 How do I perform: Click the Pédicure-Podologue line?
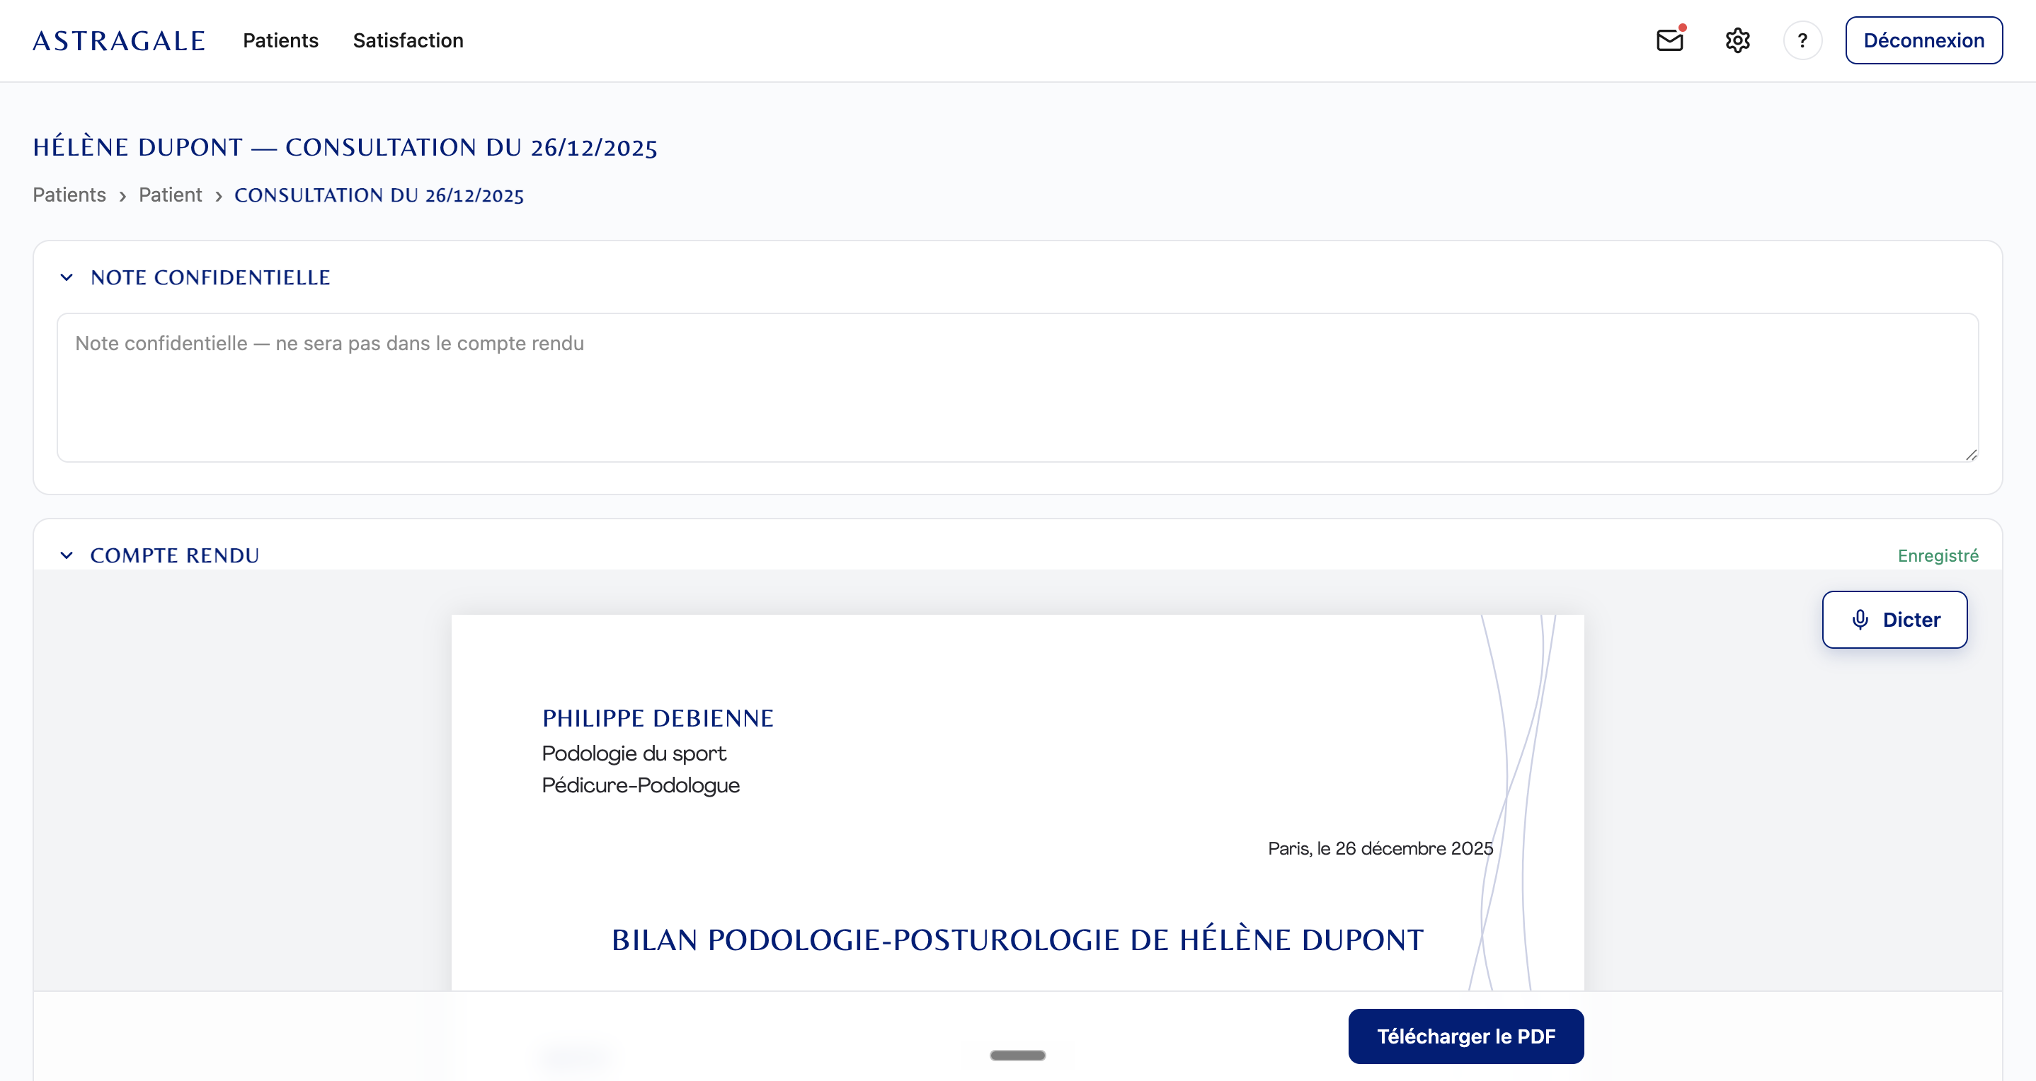641,785
